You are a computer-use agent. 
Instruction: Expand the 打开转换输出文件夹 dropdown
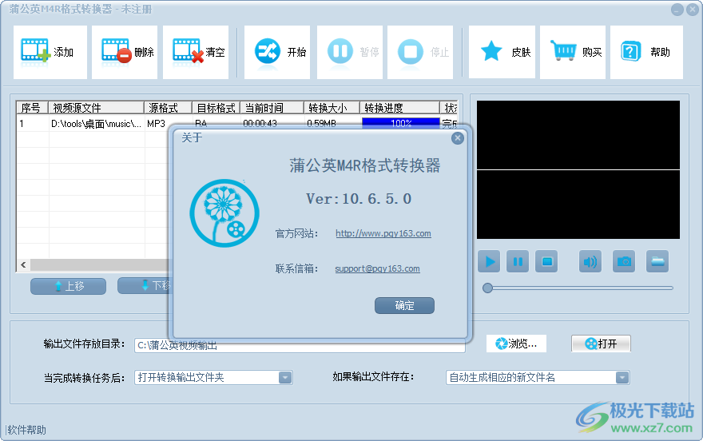285,378
